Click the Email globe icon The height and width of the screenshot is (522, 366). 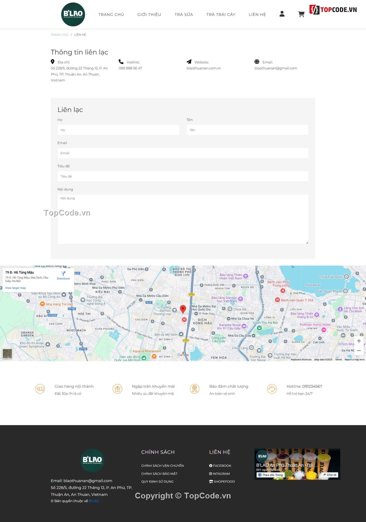click(257, 62)
